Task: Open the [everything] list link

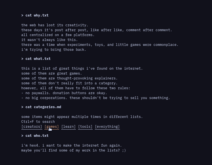Action: tap(107, 127)
